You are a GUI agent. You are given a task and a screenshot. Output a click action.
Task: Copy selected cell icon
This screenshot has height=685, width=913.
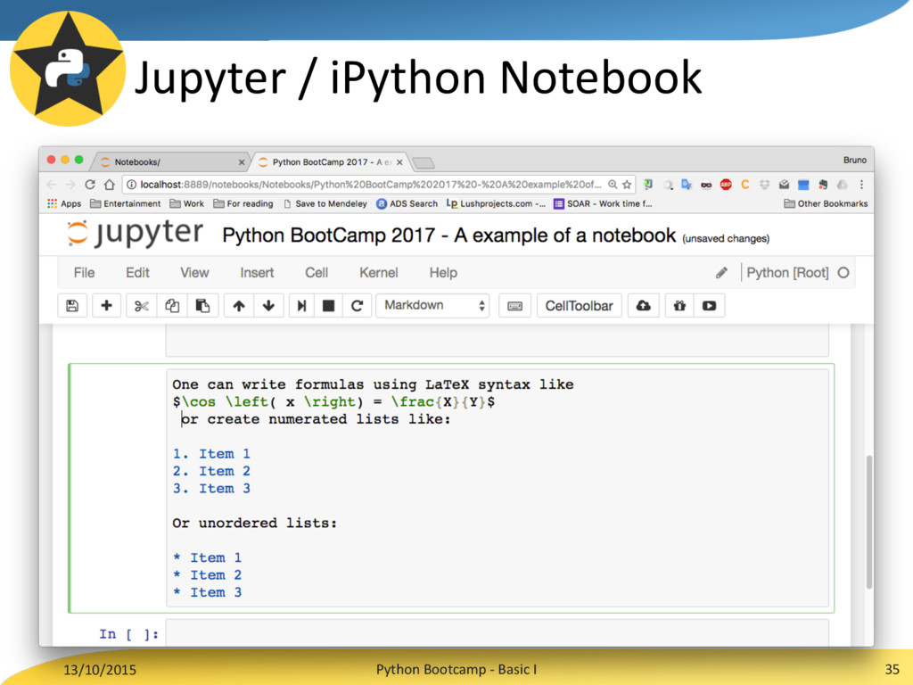click(x=172, y=306)
